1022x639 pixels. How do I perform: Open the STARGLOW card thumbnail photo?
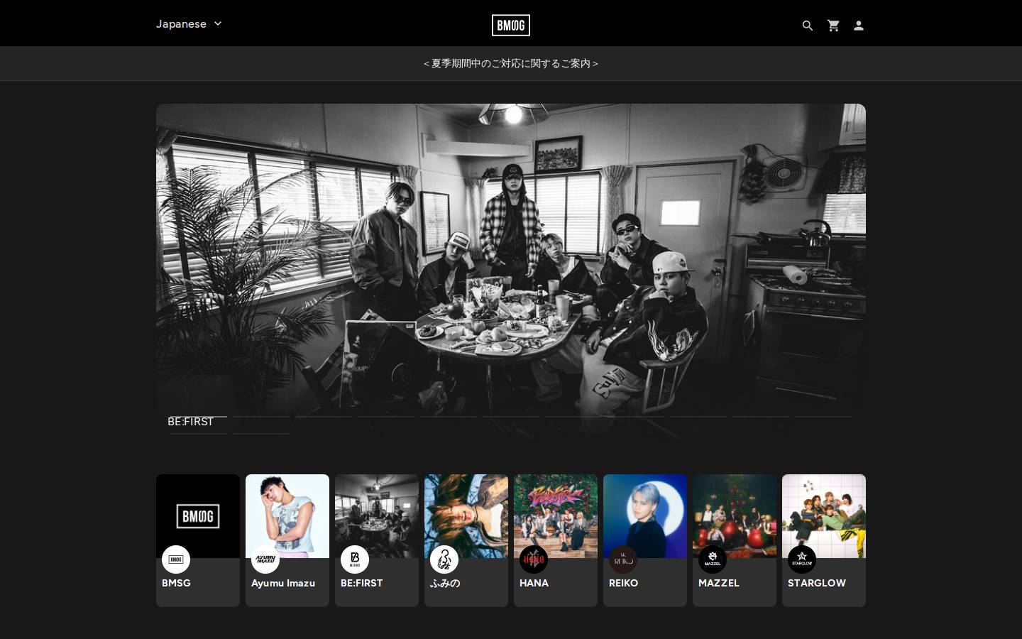tap(824, 516)
